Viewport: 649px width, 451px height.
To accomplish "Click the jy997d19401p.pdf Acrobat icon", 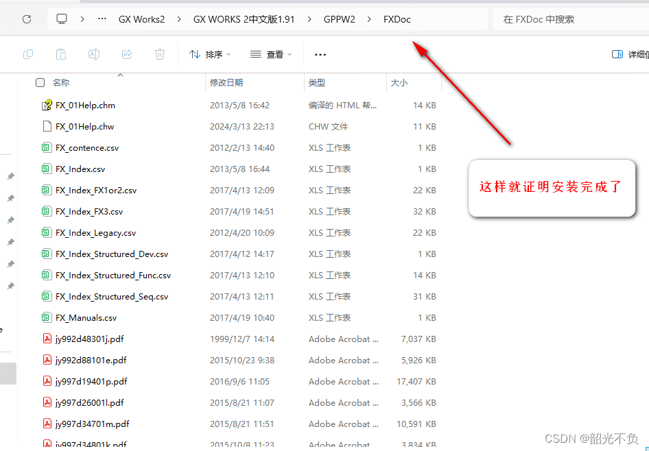I will [47, 381].
